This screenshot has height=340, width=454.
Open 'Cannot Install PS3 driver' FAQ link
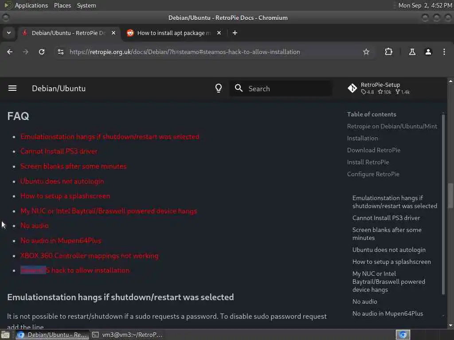coord(59,151)
